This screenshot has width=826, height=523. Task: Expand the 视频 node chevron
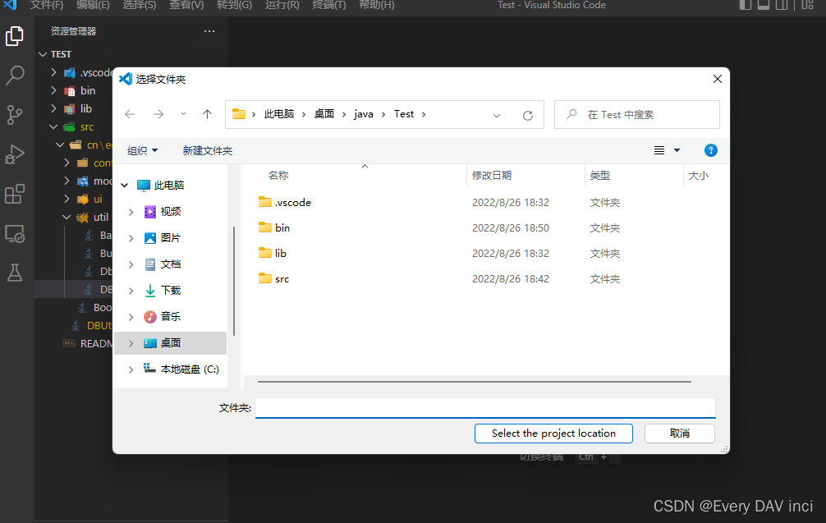coord(131,212)
